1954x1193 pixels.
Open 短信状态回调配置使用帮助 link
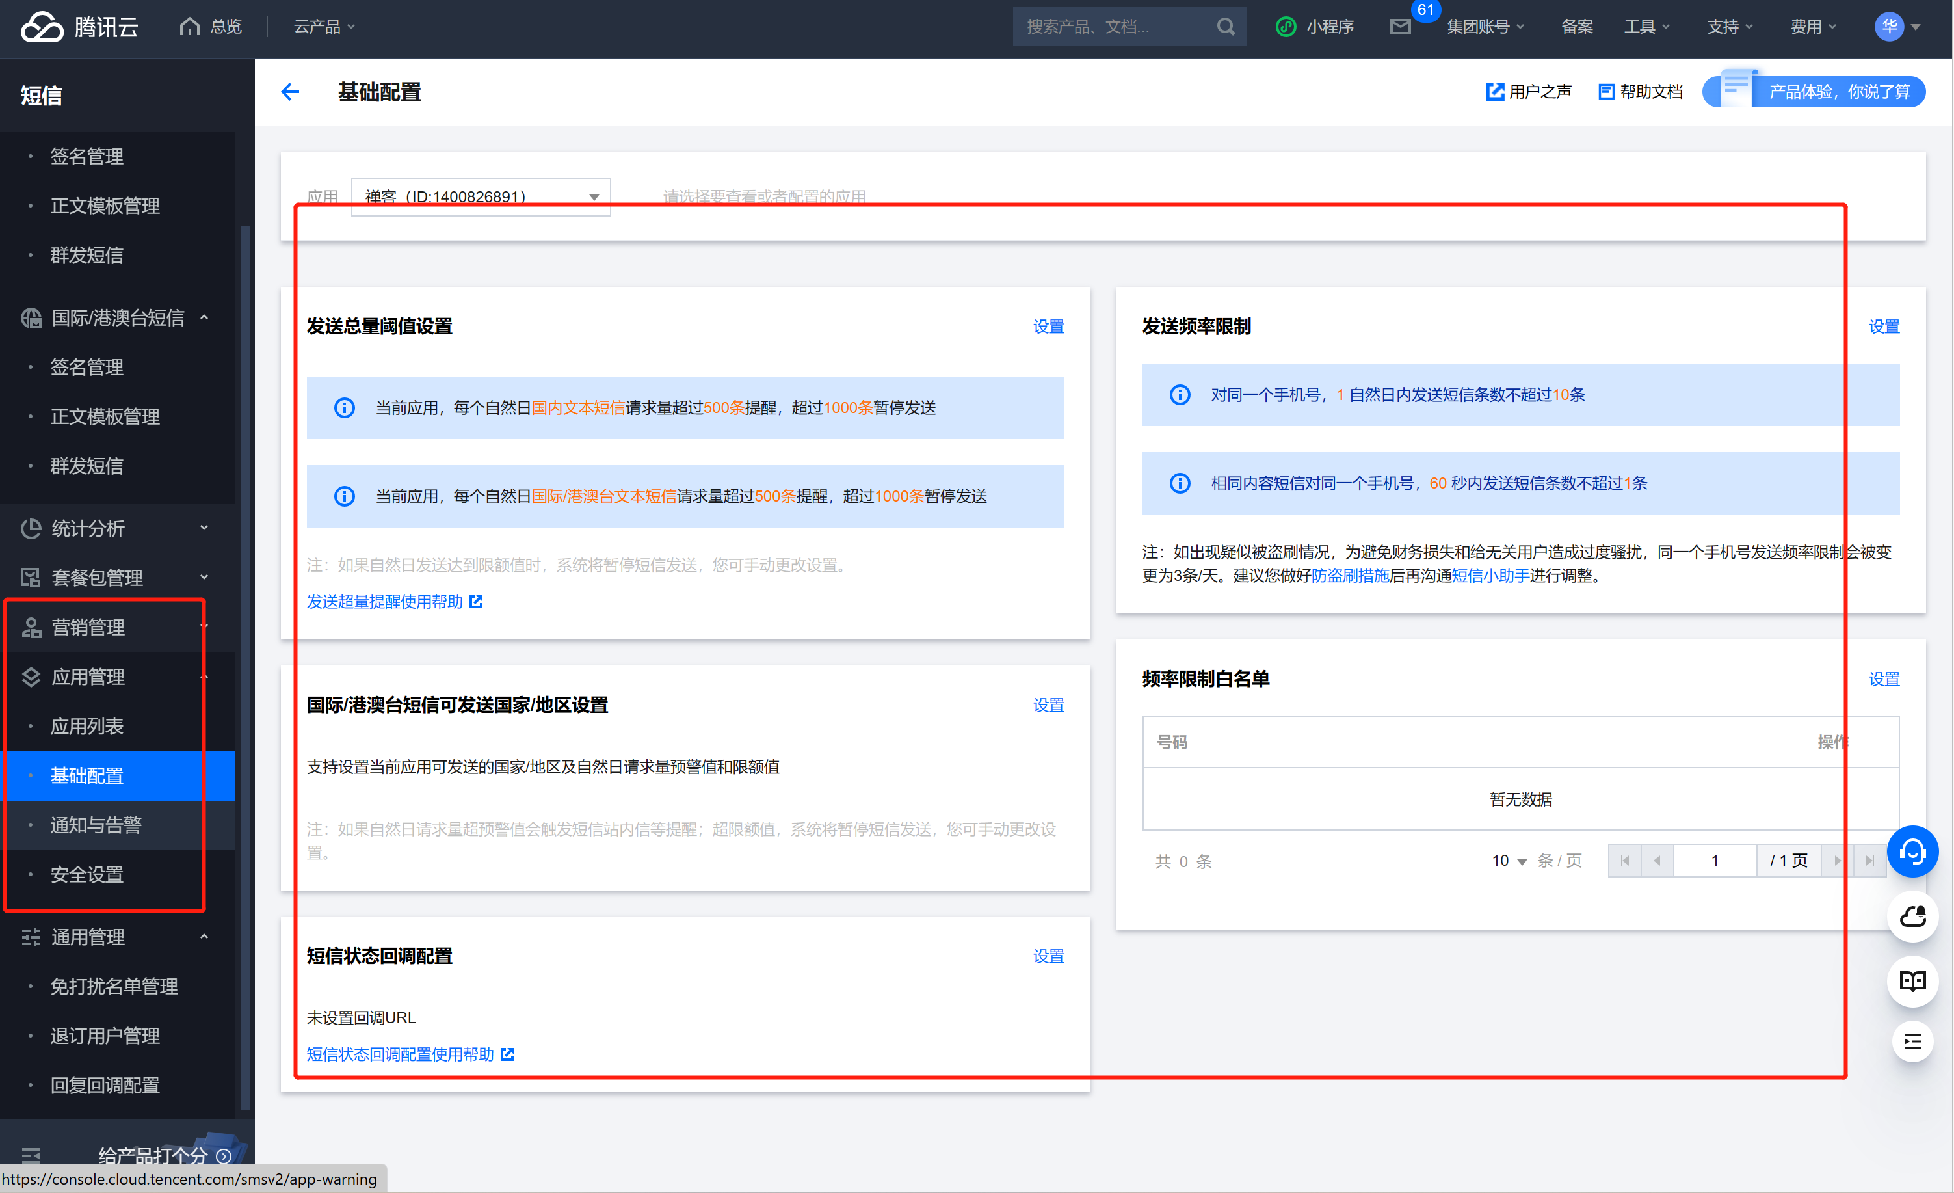[x=401, y=1054]
